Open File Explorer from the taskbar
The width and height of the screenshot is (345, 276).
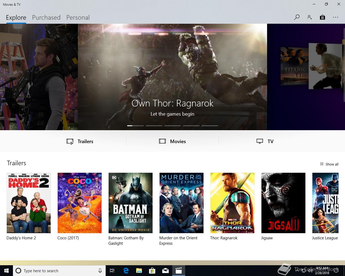pos(139,271)
